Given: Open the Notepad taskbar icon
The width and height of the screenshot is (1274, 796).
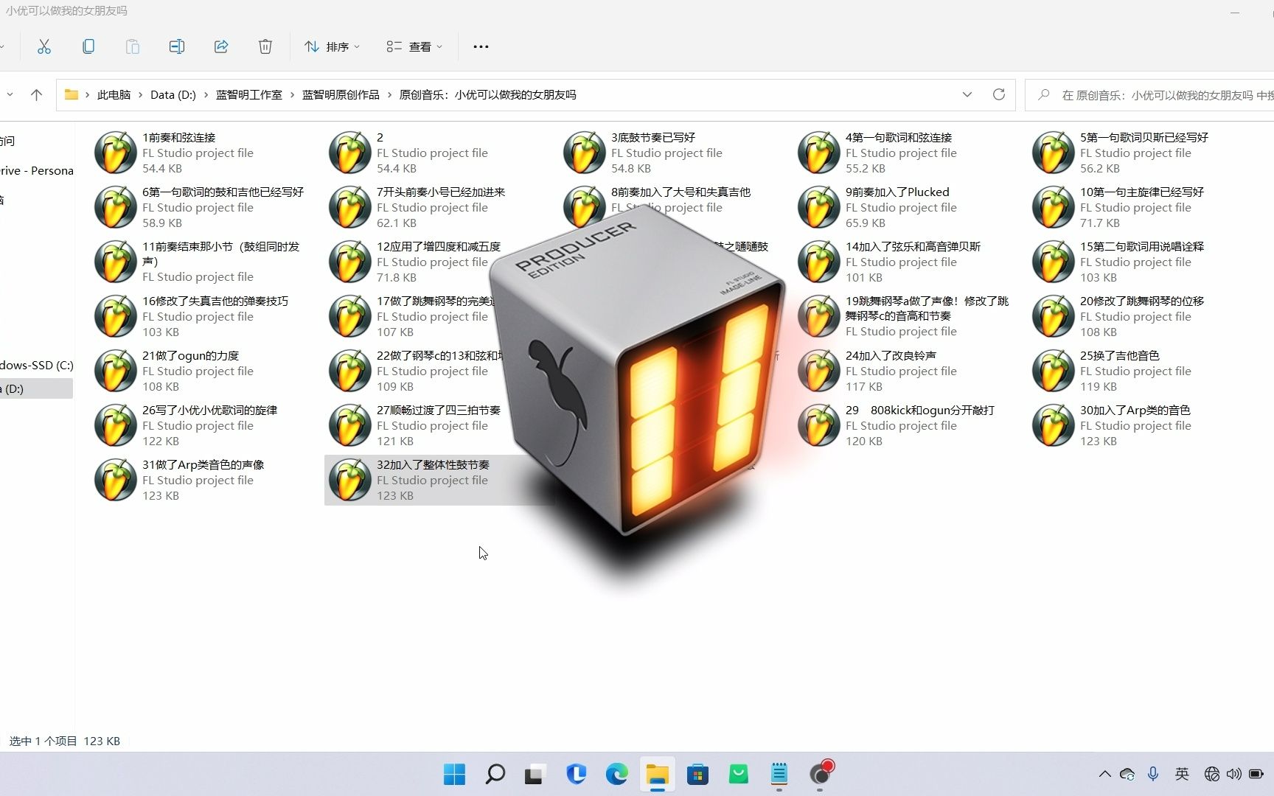Looking at the screenshot, I should coord(779,774).
